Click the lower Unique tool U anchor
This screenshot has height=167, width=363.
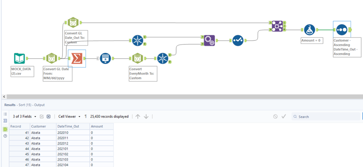coord(170,55)
